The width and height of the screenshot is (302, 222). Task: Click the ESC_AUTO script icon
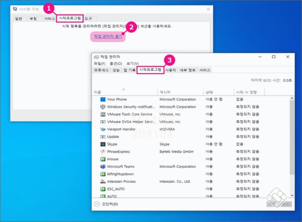point(103,189)
